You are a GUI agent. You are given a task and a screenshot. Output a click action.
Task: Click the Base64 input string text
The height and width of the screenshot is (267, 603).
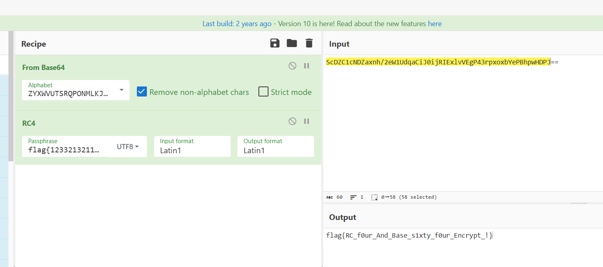442,62
